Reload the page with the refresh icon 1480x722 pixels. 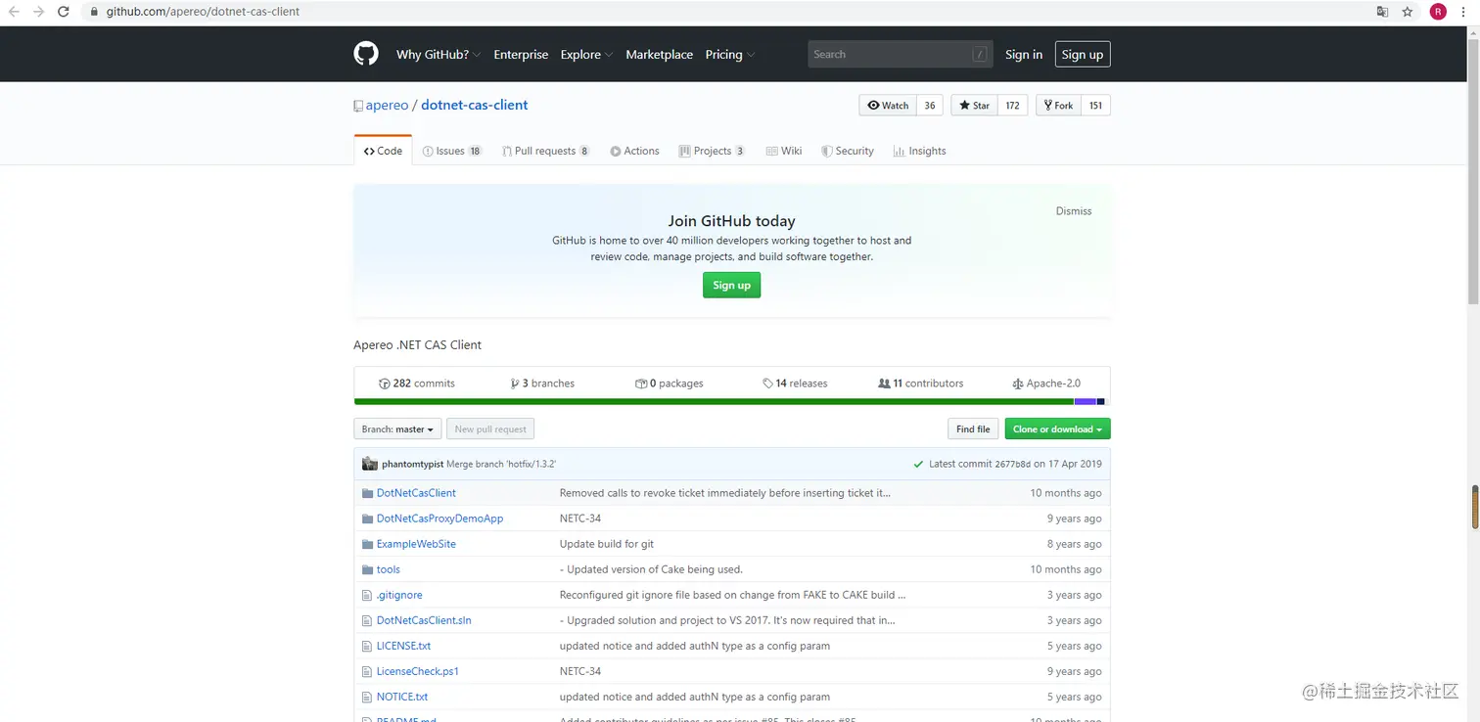64,12
